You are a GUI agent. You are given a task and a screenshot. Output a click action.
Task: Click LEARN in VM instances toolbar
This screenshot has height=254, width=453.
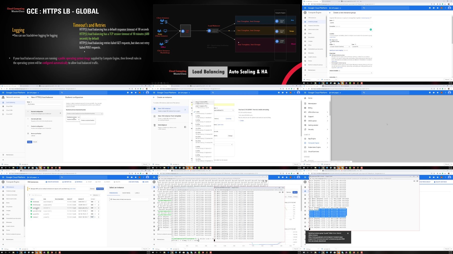point(145,182)
